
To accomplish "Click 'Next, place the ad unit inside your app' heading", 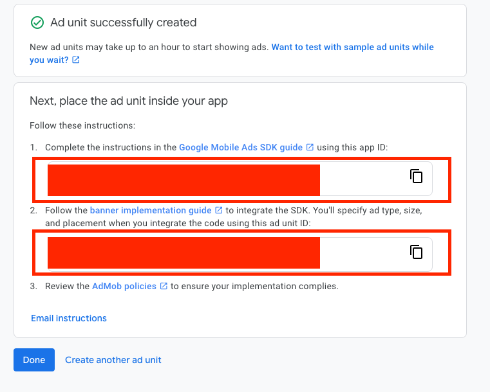I will [129, 101].
